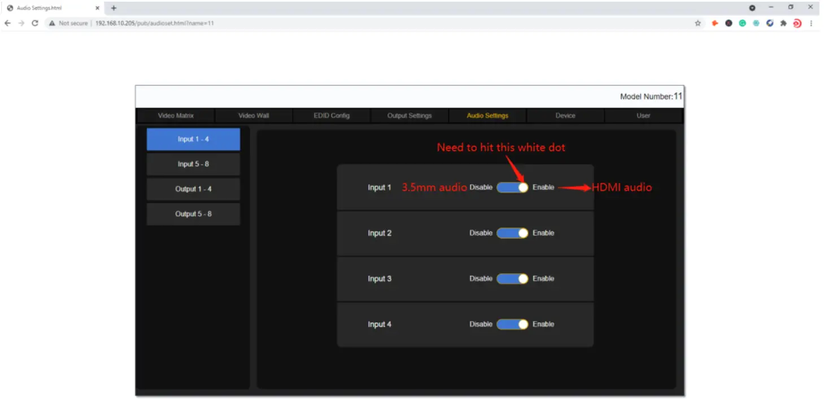Click the Input 1 row label
Screen dimensions: 824x399
[x=380, y=187]
